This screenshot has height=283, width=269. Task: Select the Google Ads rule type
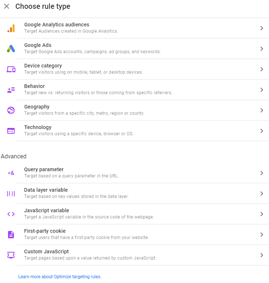38,45
